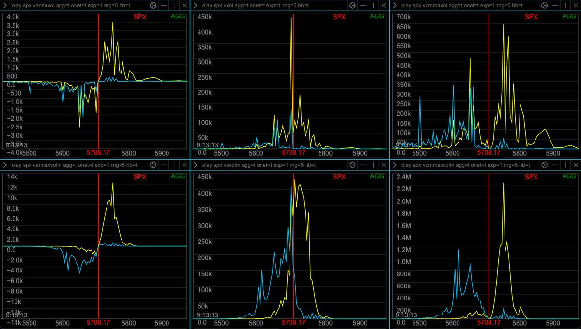581x329 pixels.
Task: Minimize the vommaxoi chart panel
Action: [554, 5]
